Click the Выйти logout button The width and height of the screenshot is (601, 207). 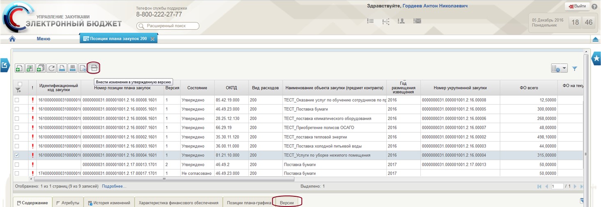[x=577, y=6]
